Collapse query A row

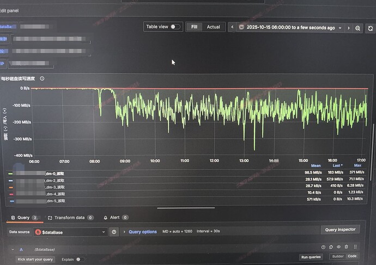[x=13, y=249]
